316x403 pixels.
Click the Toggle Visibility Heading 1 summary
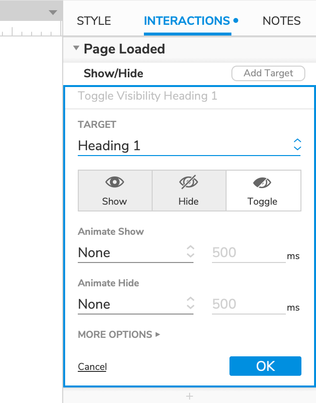point(147,96)
